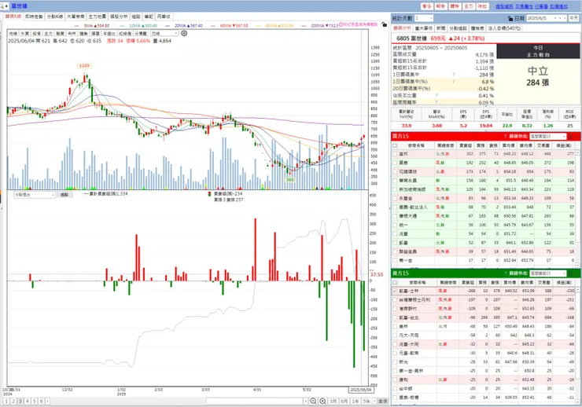This screenshot has height=407, width=582.
Task: Click the help question mark beside 區間周轉率
Action: (x=436, y=102)
